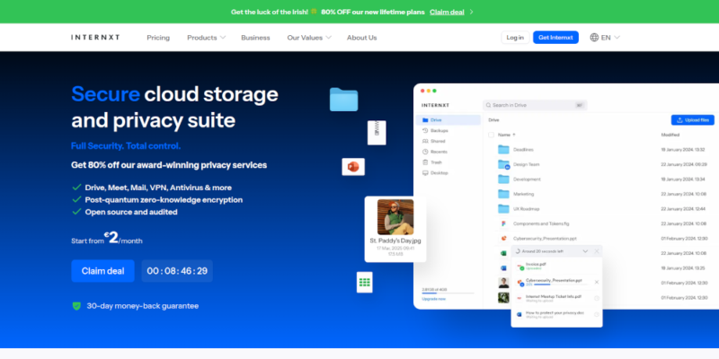
Task: Click the Modified column header
Action: click(x=670, y=136)
